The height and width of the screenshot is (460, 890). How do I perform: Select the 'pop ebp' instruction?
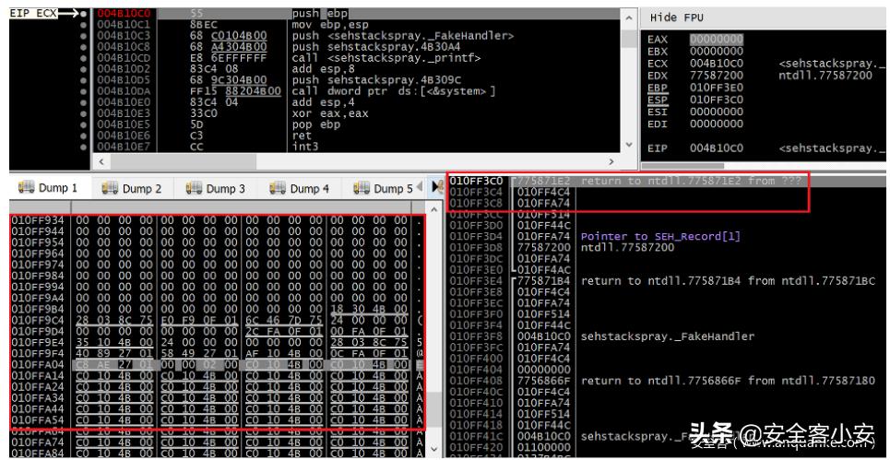314,124
